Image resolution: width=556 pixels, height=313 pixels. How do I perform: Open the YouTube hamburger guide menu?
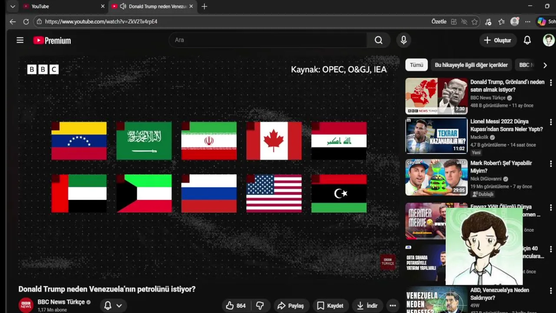coord(20,40)
